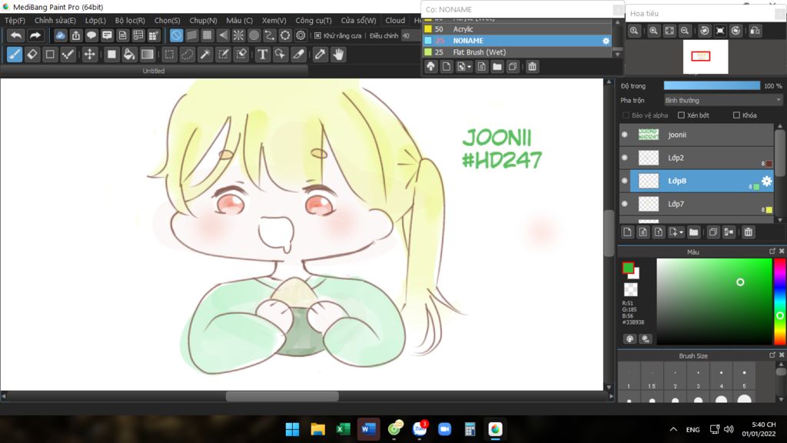This screenshot has width=787, height=443.
Task: Open the Bộ lọc(R) menu
Action: 130,21
